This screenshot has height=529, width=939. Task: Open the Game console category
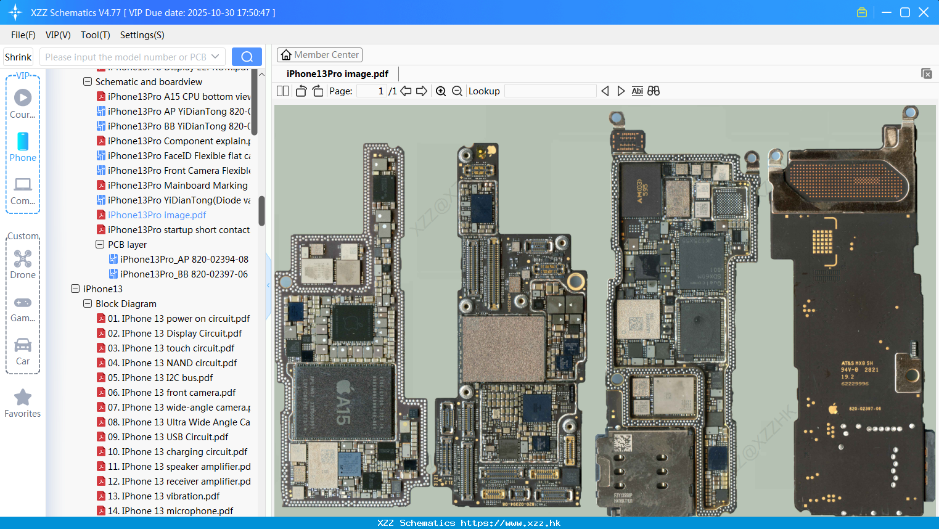pos(23,302)
